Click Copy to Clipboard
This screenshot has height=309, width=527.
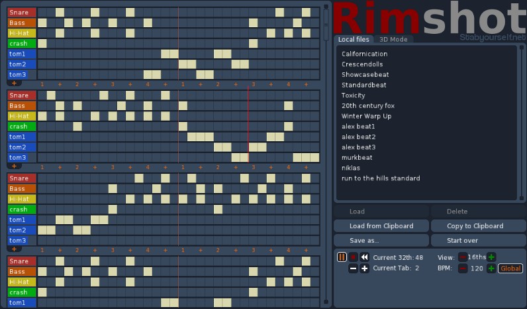[478, 226]
